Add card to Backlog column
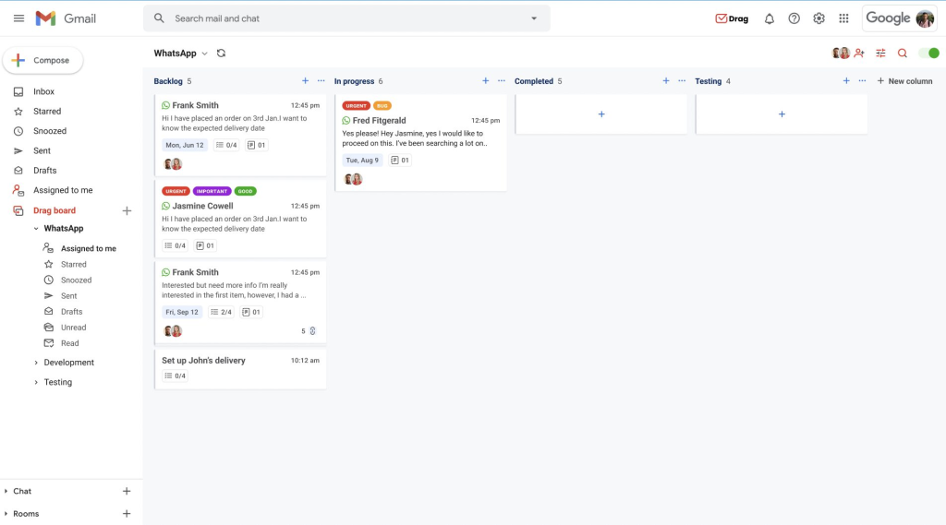The width and height of the screenshot is (946, 525). pos(305,81)
